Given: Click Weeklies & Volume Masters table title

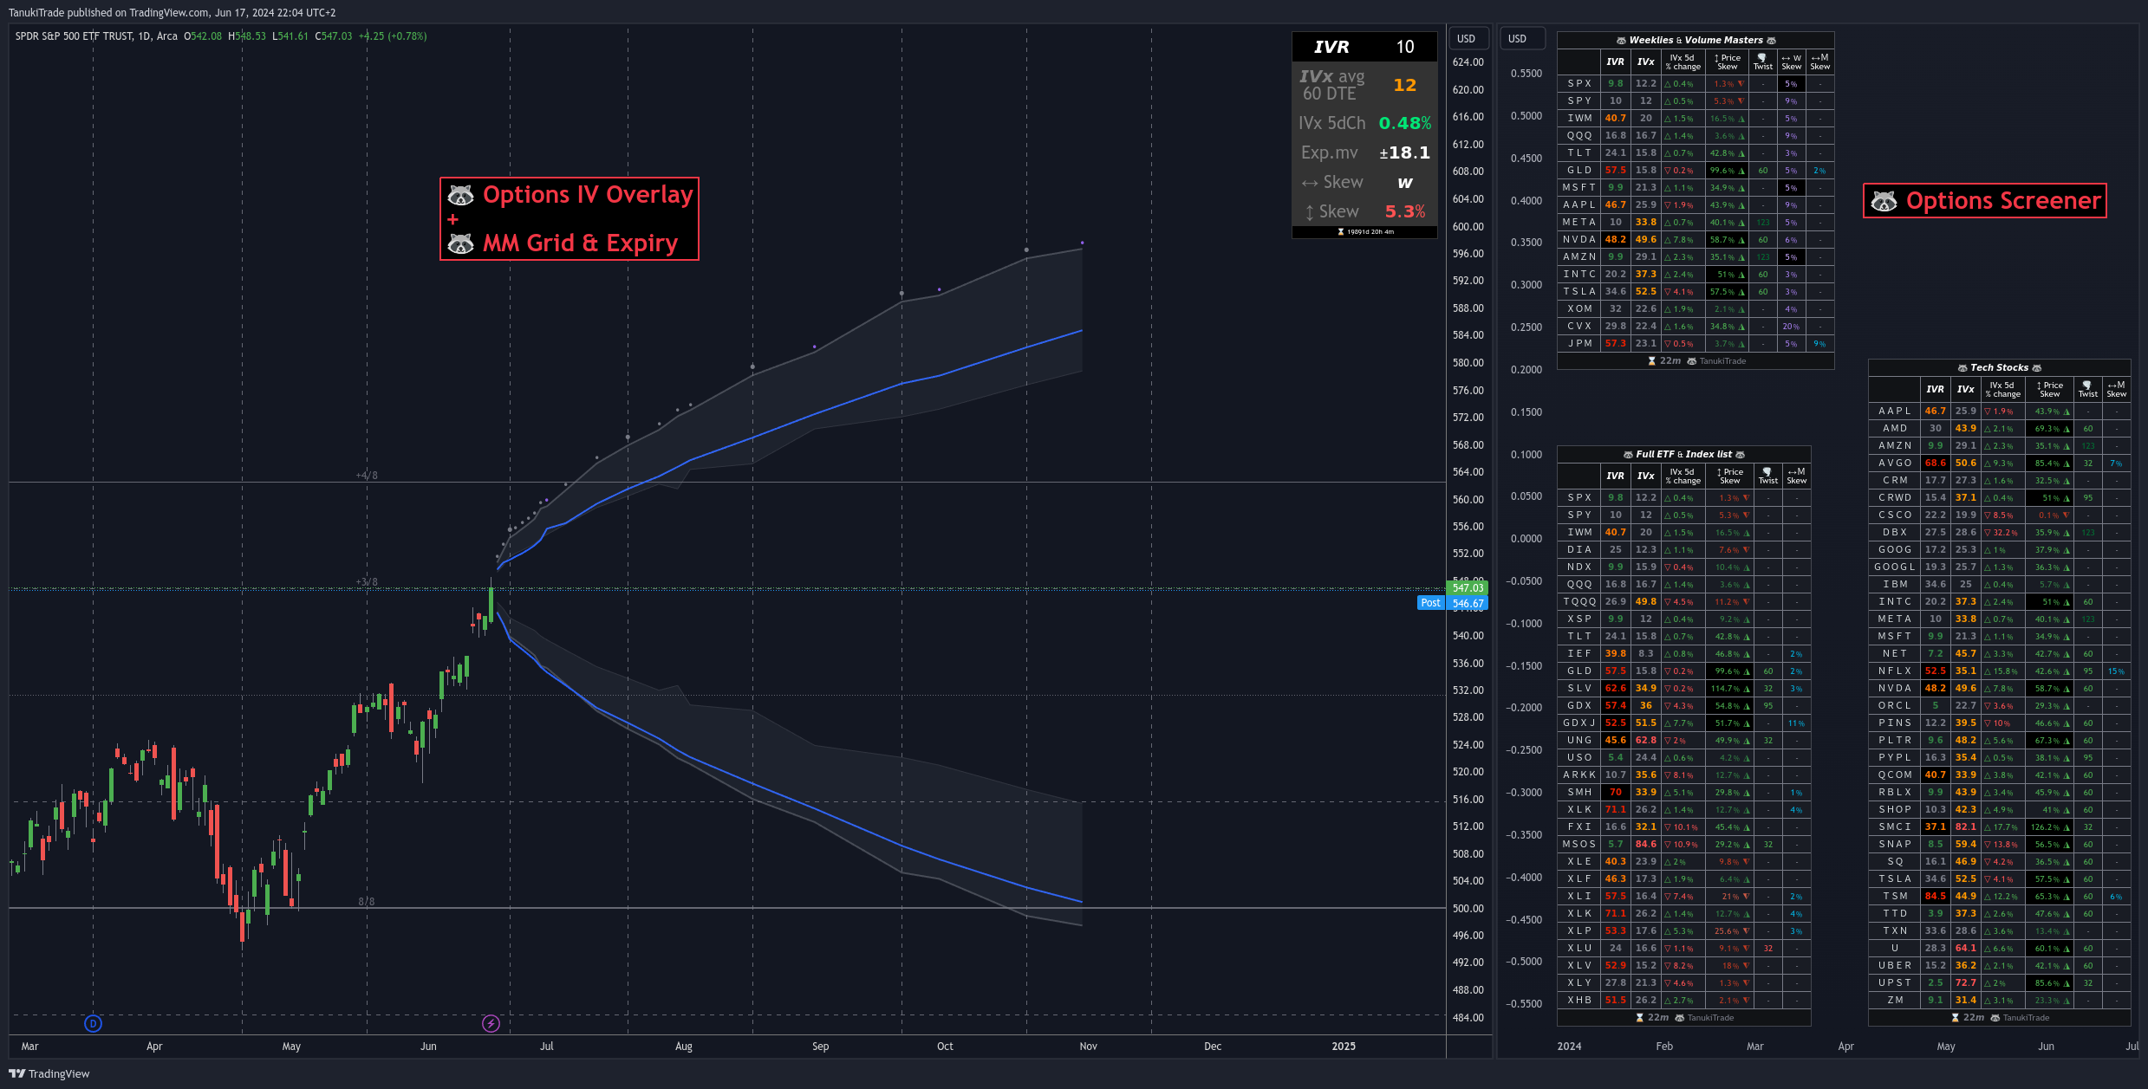Looking at the screenshot, I should 1696,40.
